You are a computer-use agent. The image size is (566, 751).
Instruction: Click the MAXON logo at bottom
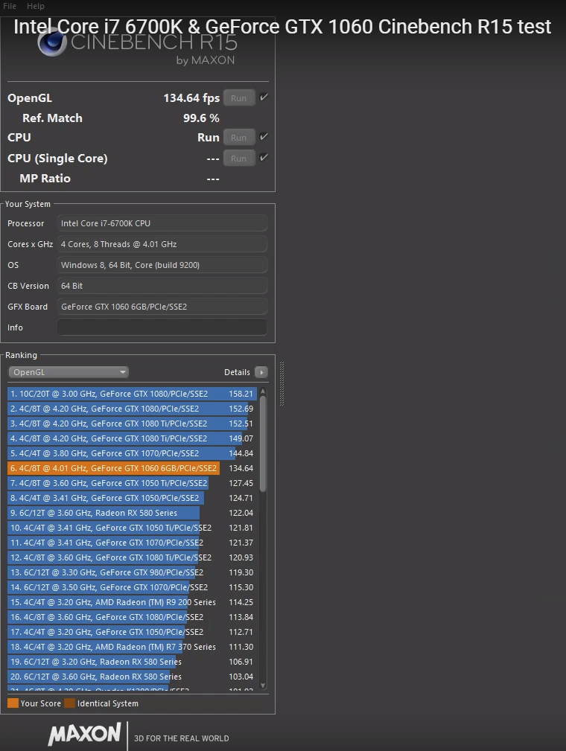point(84,734)
